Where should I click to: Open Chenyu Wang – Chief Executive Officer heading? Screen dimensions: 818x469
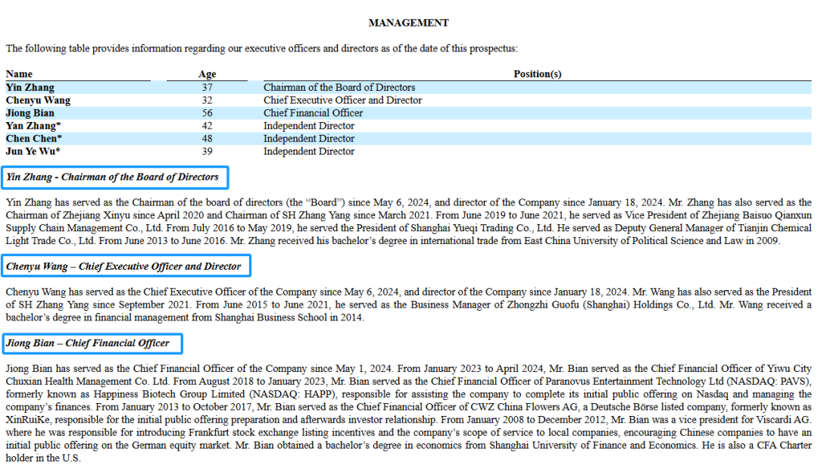[124, 267]
